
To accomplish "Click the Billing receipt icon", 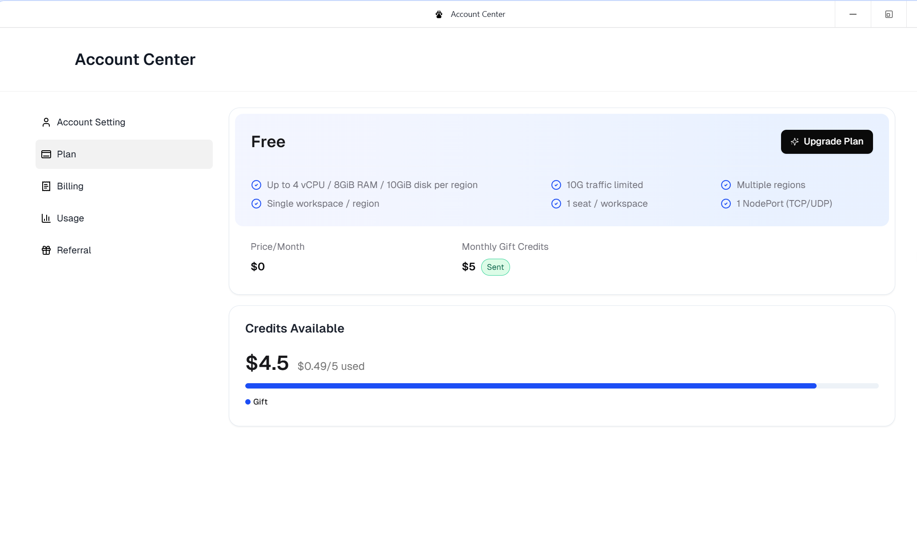I will point(46,186).
